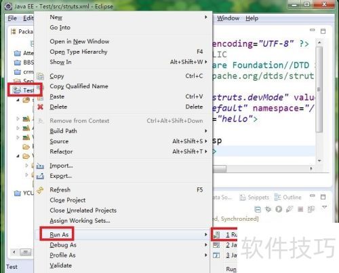The height and width of the screenshot is (273, 339).
Task: Start the server in profile mode
Action: (290, 209)
